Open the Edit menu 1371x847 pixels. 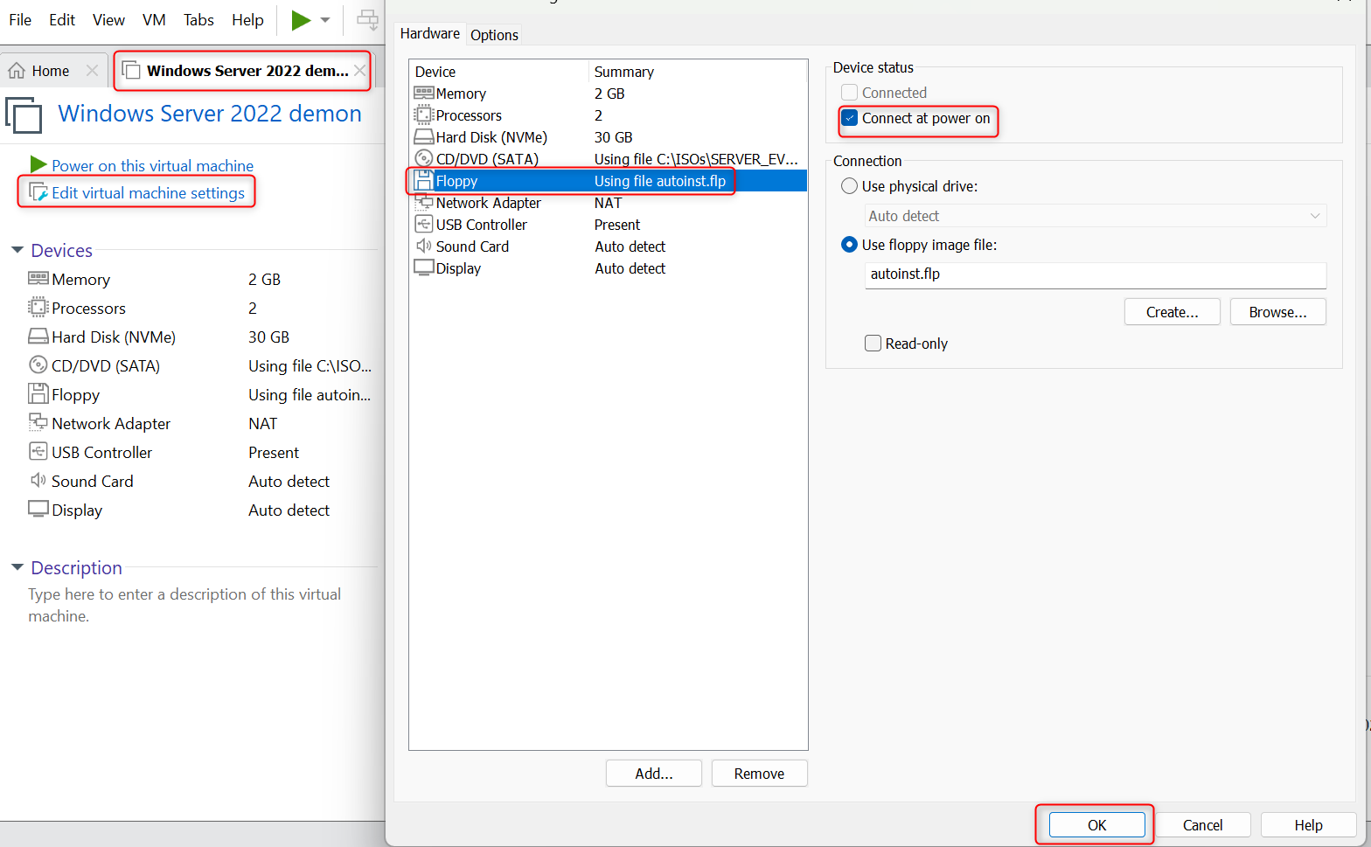coord(62,19)
